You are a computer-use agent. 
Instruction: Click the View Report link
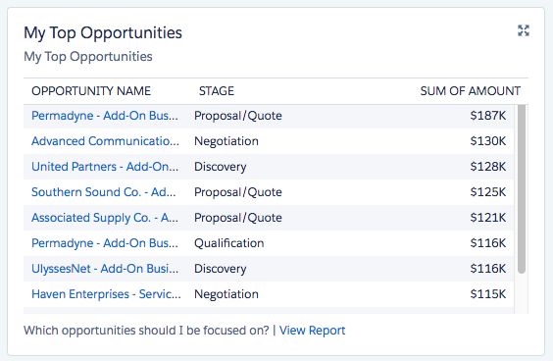pyautogui.click(x=312, y=331)
